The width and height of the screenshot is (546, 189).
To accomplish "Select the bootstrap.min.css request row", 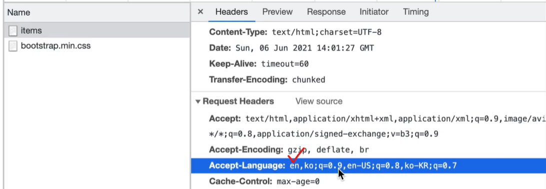I will (97, 45).
